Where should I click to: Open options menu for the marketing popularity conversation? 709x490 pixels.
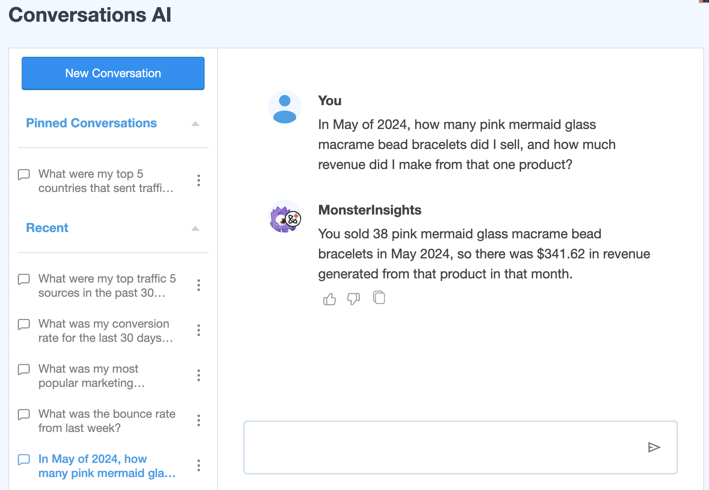click(199, 375)
